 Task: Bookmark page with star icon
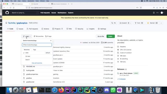click(141, 8)
